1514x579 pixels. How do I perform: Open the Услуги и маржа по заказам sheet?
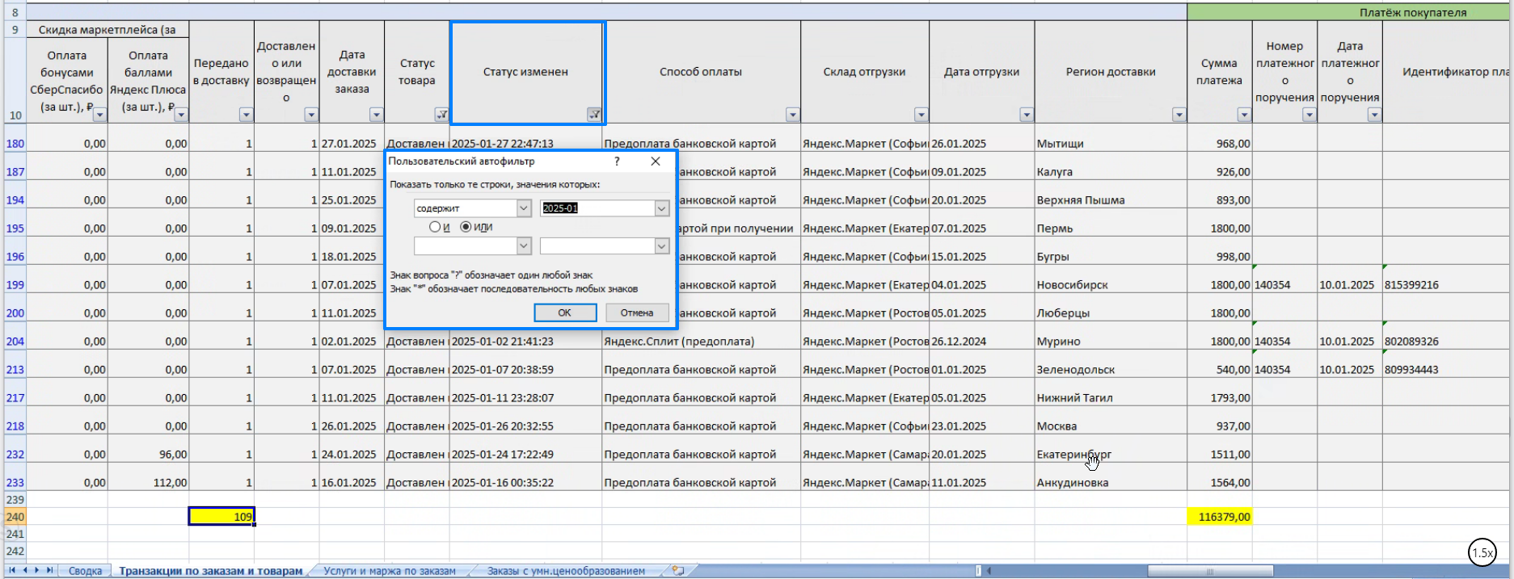[390, 571]
